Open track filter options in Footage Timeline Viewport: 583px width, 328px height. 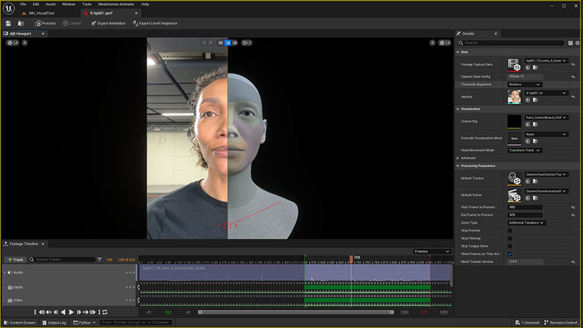pyautogui.click(x=99, y=259)
